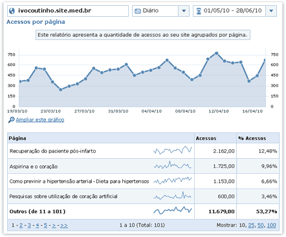Click the 1 a 10 (Total: 101) text

point(142,225)
